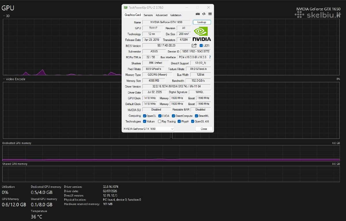The width and height of the screenshot is (346, 221).
Task: Click the Digital Signature field WHQL
Action: click(x=200, y=92)
